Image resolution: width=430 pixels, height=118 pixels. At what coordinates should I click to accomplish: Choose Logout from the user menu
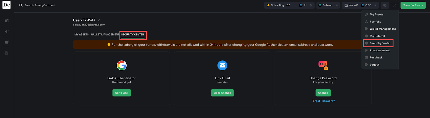coord(374,65)
